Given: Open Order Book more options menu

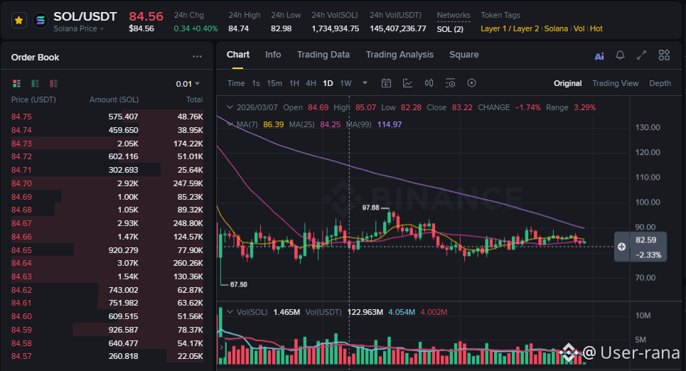Looking at the screenshot, I should pyautogui.click(x=198, y=57).
